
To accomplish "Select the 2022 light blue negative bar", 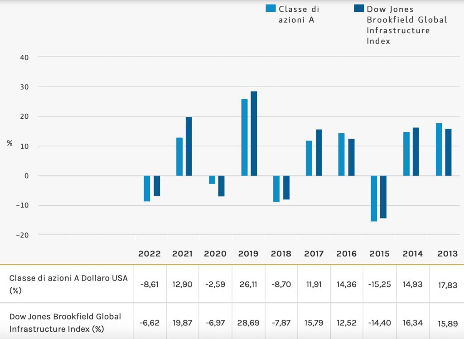I will (x=147, y=188).
